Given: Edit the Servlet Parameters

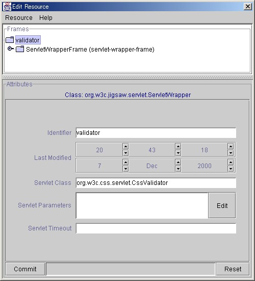Looking at the screenshot, I should tap(222, 205).
